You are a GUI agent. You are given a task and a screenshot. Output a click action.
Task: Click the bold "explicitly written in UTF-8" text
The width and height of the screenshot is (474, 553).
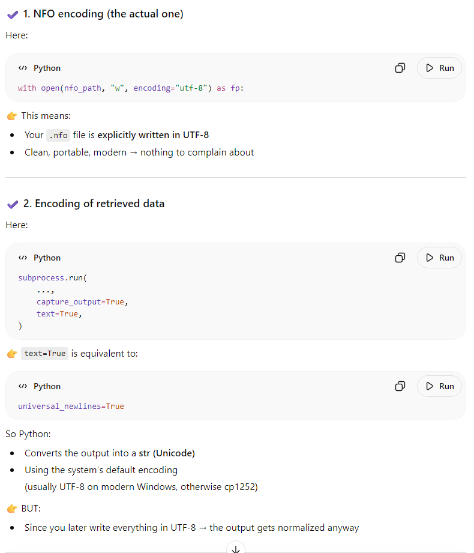click(153, 135)
